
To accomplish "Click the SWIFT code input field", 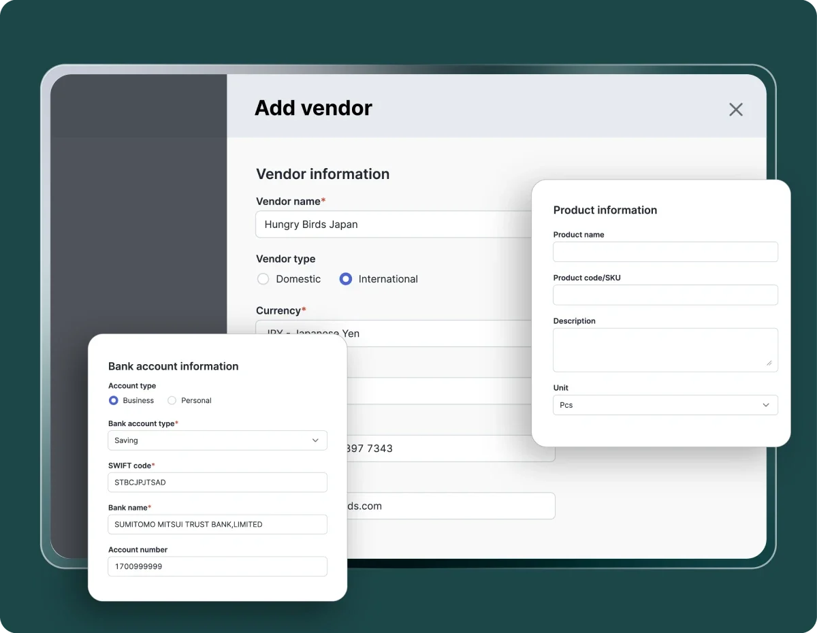I will [217, 483].
